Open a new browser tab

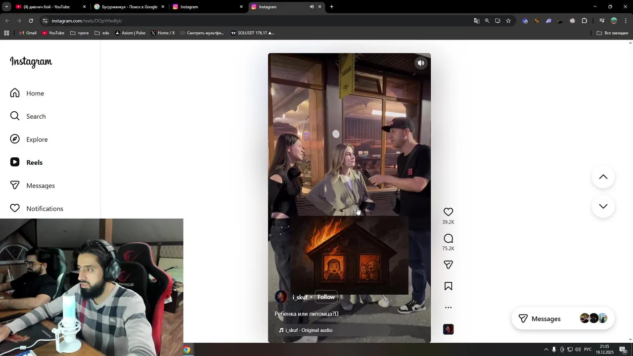click(x=331, y=7)
